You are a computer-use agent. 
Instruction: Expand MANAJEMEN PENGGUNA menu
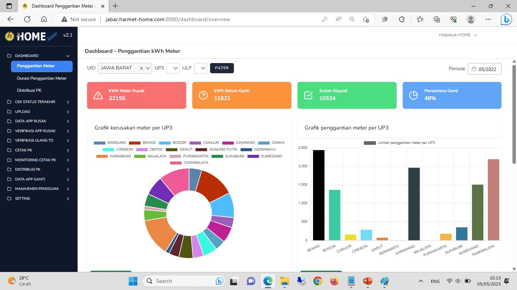coord(39,189)
